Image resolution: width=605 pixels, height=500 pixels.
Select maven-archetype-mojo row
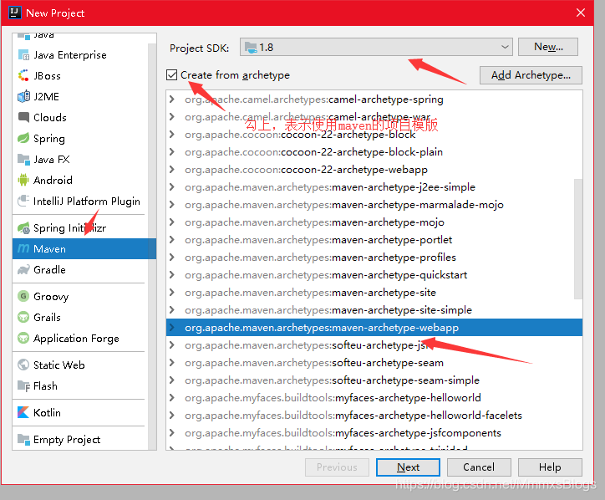tap(374, 222)
